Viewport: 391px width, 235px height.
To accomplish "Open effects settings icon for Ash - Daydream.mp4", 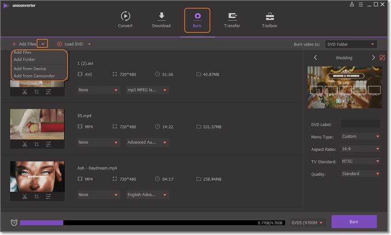I will 48,196.
